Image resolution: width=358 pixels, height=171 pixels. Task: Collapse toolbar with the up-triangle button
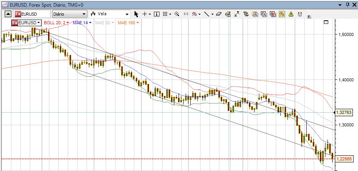[8, 14]
